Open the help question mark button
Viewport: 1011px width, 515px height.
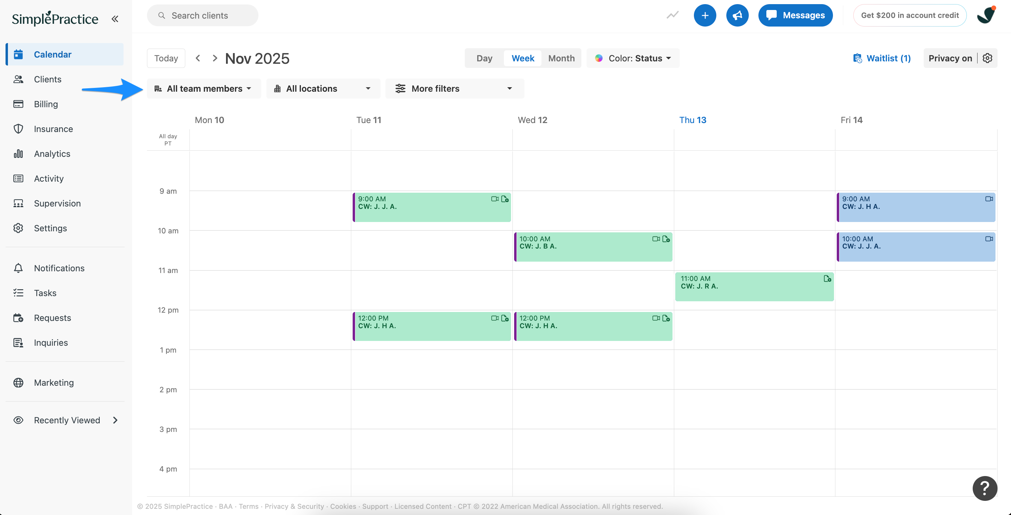985,488
